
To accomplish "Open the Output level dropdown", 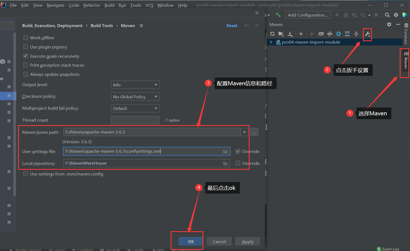I will [x=135, y=85].
